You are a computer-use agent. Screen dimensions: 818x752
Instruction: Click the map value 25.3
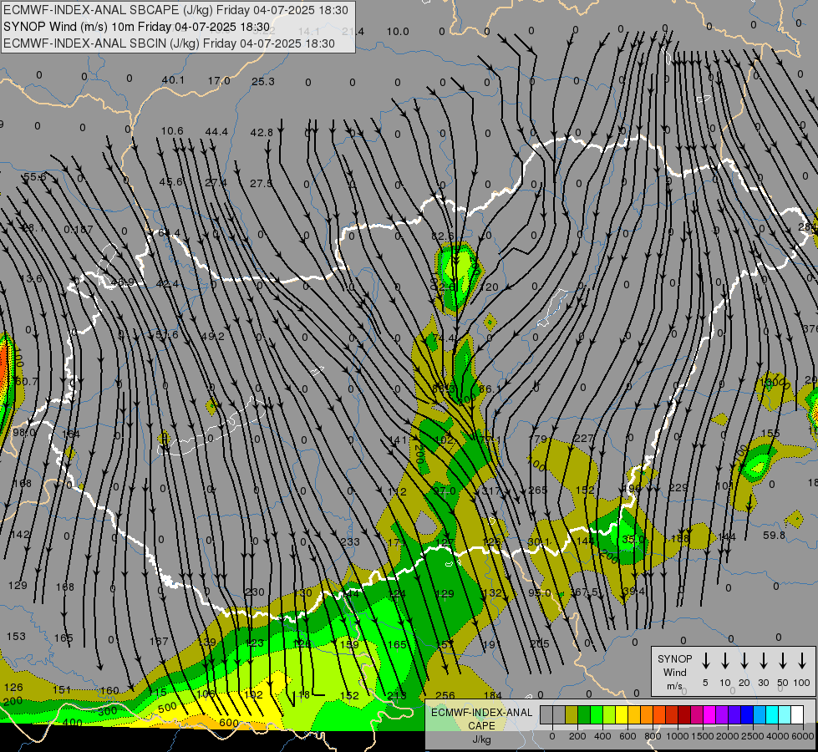263,81
